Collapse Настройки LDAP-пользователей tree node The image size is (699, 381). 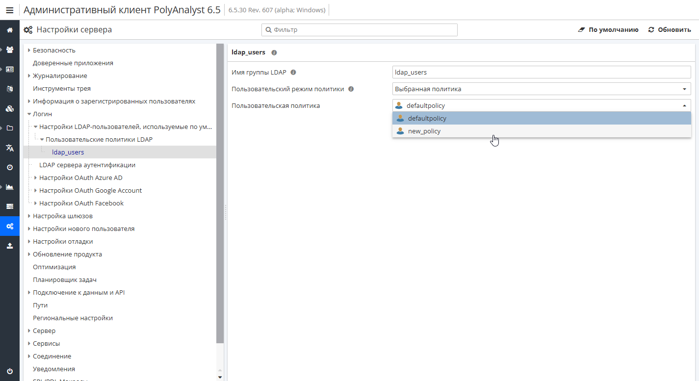(x=36, y=127)
